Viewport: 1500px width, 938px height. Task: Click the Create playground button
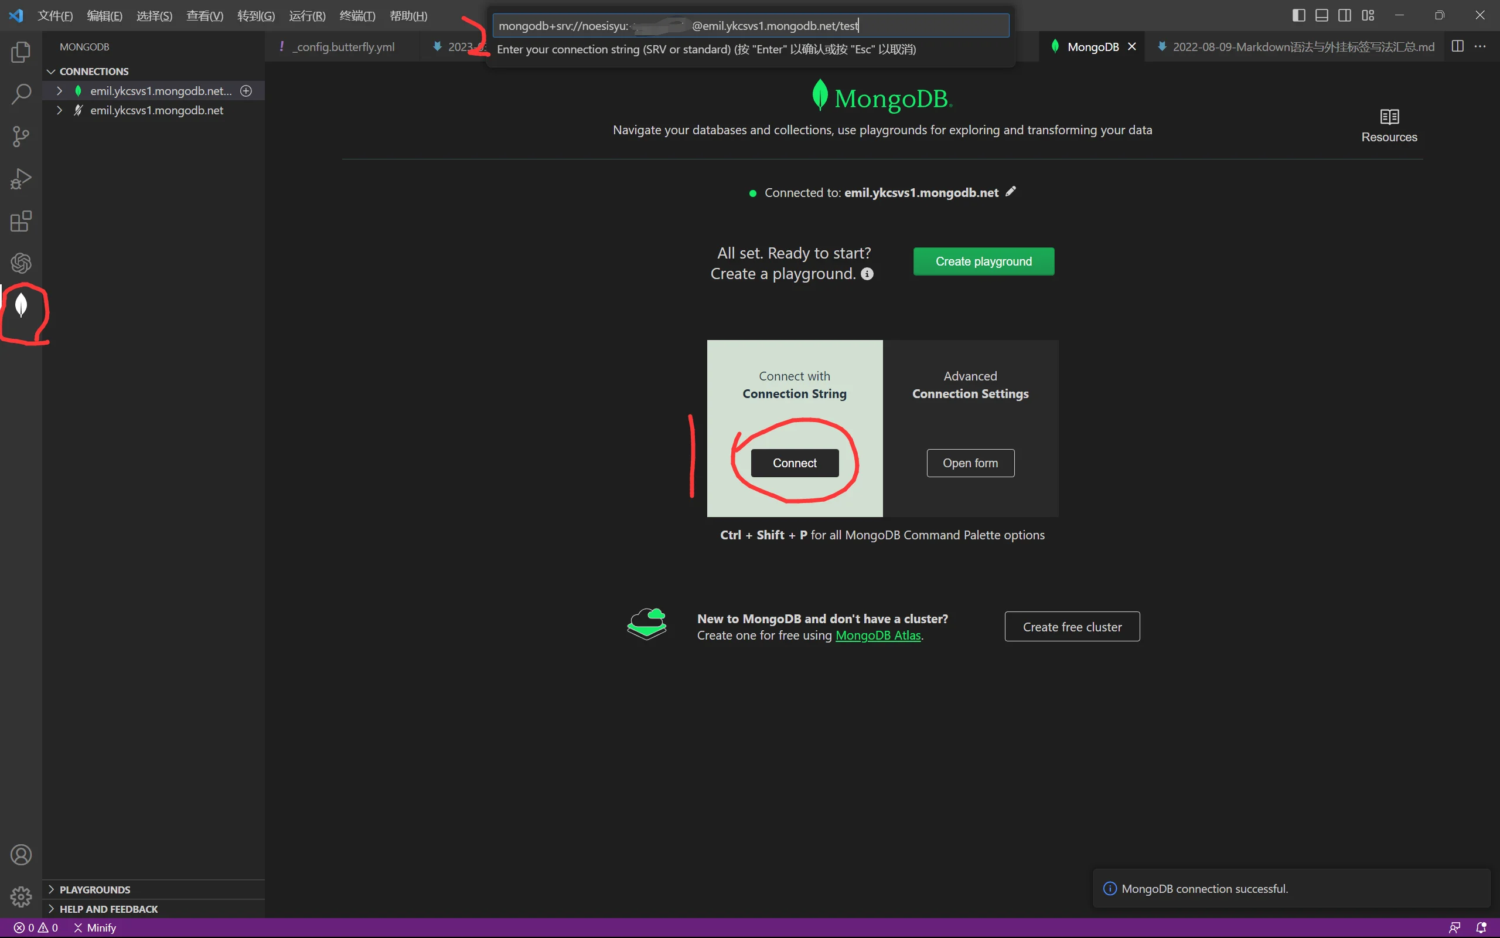click(x=984, y=261)
